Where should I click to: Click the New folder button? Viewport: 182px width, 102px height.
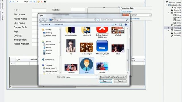(x=59, y=25)
